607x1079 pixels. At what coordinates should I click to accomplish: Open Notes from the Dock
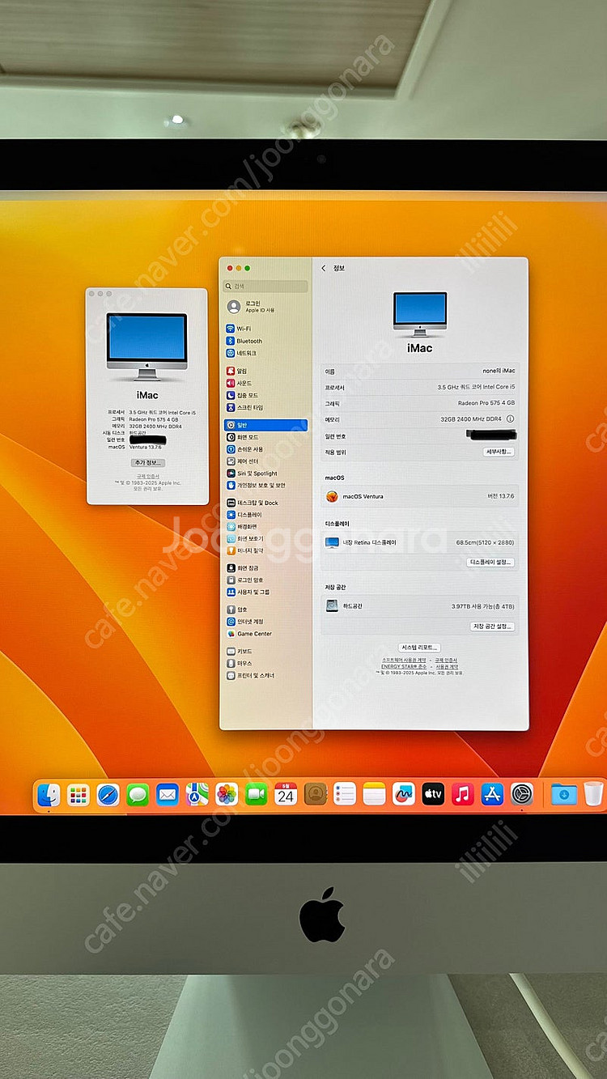click(374, 795)
